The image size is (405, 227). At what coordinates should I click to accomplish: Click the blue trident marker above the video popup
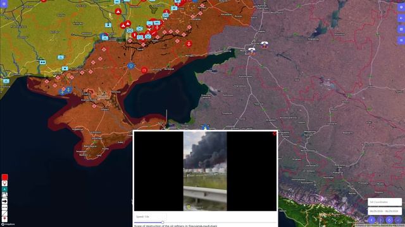pos(205,127)
